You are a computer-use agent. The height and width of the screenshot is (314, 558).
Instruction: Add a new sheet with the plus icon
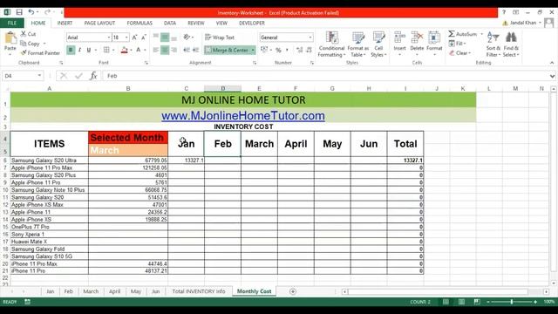click(293, 291)
